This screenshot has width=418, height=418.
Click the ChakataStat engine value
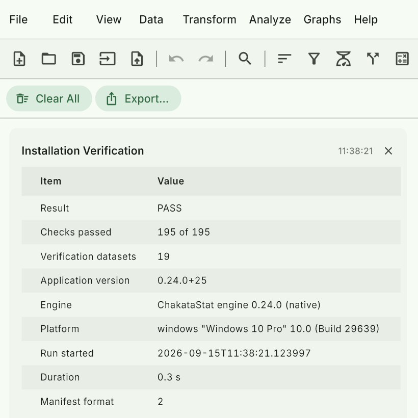(x=239, y=305)
